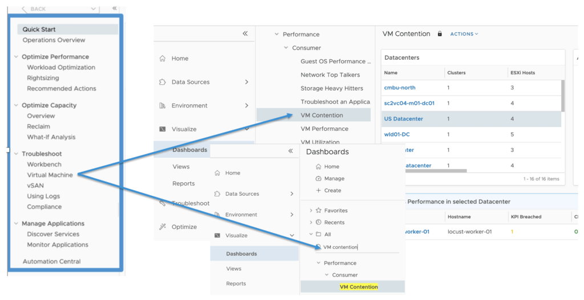The image size is (584, 300).
Task: Click the Recents clock icon
Action: pos(318,223)
